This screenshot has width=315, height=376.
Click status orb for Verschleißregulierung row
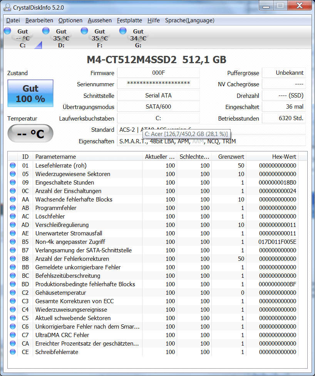[x=13, y=225]
